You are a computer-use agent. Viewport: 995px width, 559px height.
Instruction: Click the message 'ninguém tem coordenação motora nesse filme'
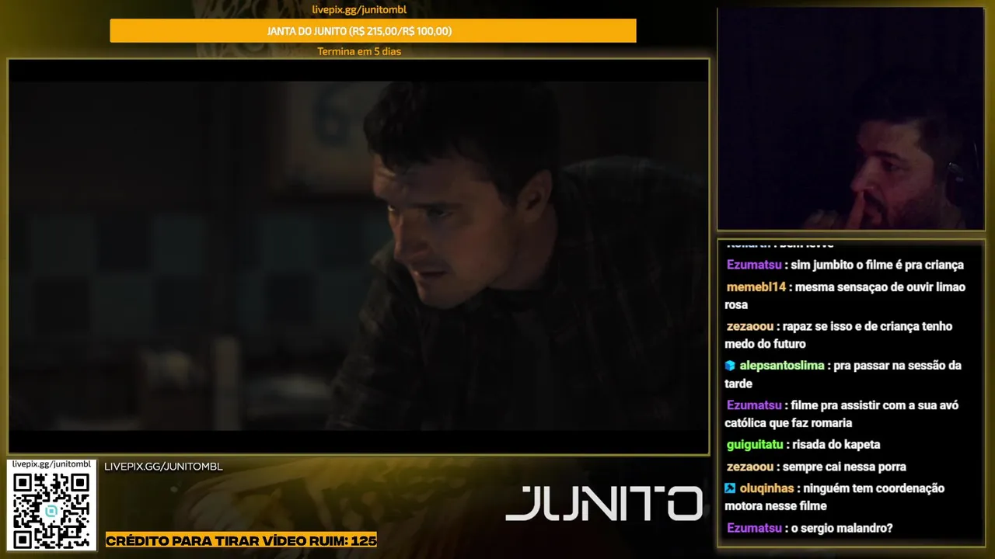[x=835, y=497]
